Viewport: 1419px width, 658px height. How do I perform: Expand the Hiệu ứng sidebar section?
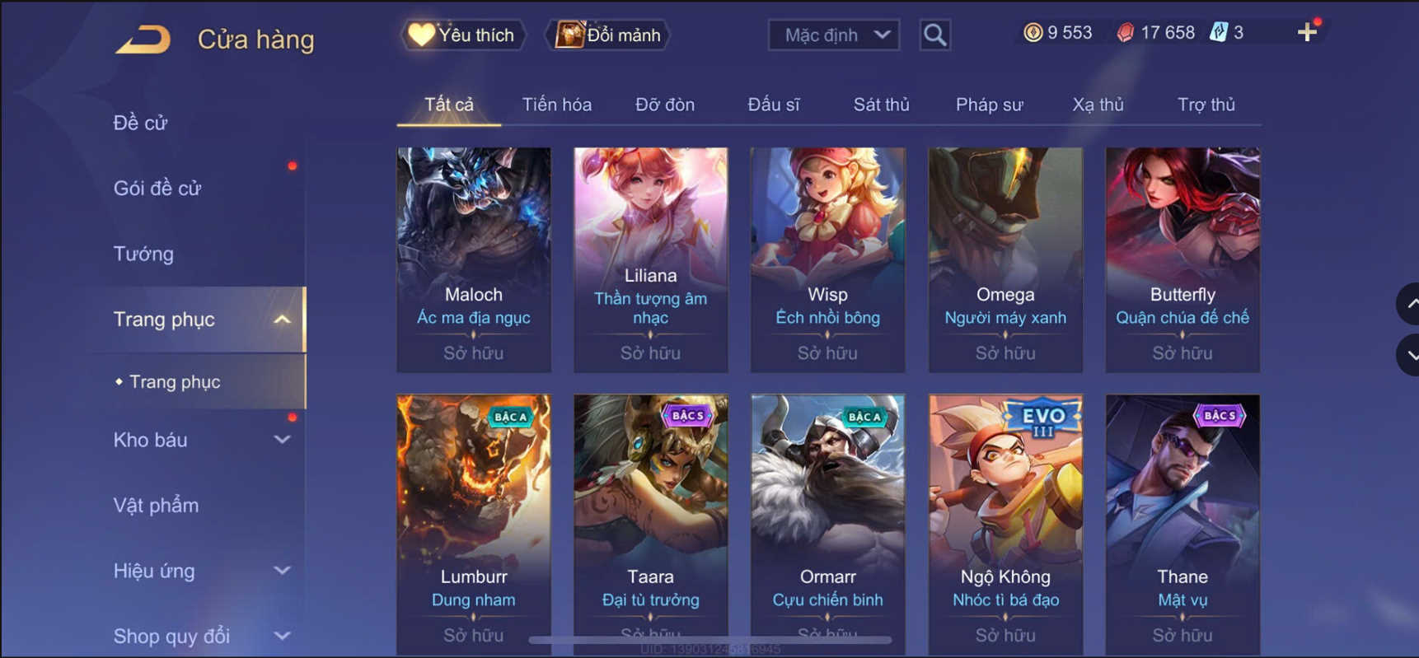(282, 571)
